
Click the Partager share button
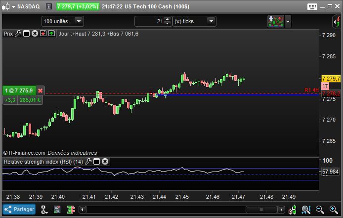pyautogui.click(x=19, y=209)
